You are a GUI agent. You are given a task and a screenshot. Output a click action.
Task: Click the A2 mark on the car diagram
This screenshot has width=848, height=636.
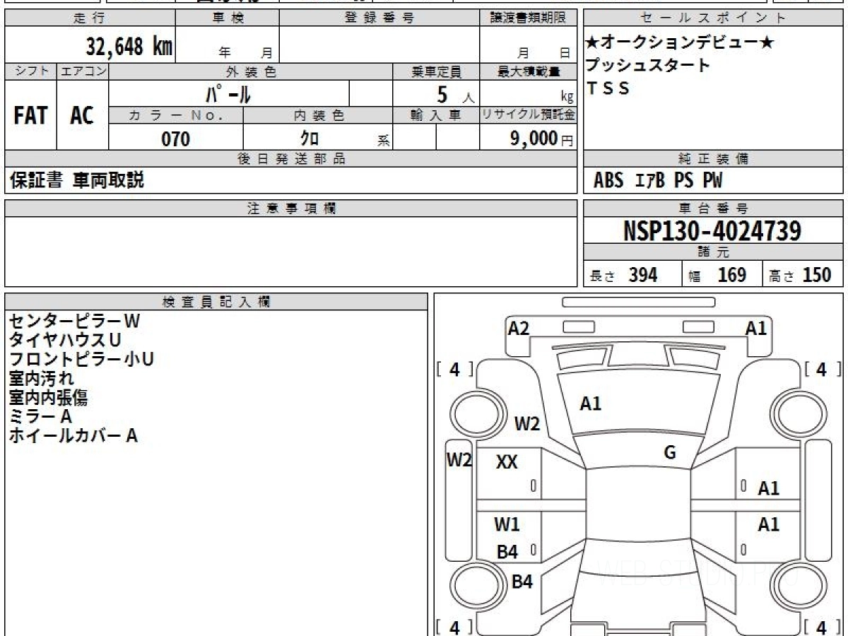[x=519, y=328]
